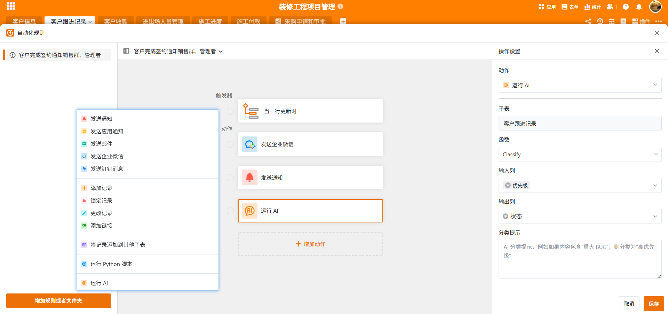Click the add new tab plus icon
The image size is (668, 314).
pos(343,21)
